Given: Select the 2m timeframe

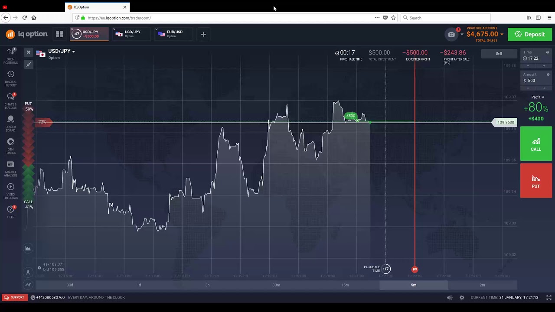Looking at the screenshot, I should (x=482, y=285).
